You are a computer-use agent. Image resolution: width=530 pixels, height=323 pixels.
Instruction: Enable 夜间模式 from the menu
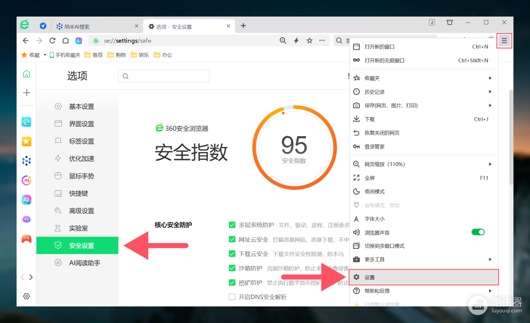[x=424, y=191]
